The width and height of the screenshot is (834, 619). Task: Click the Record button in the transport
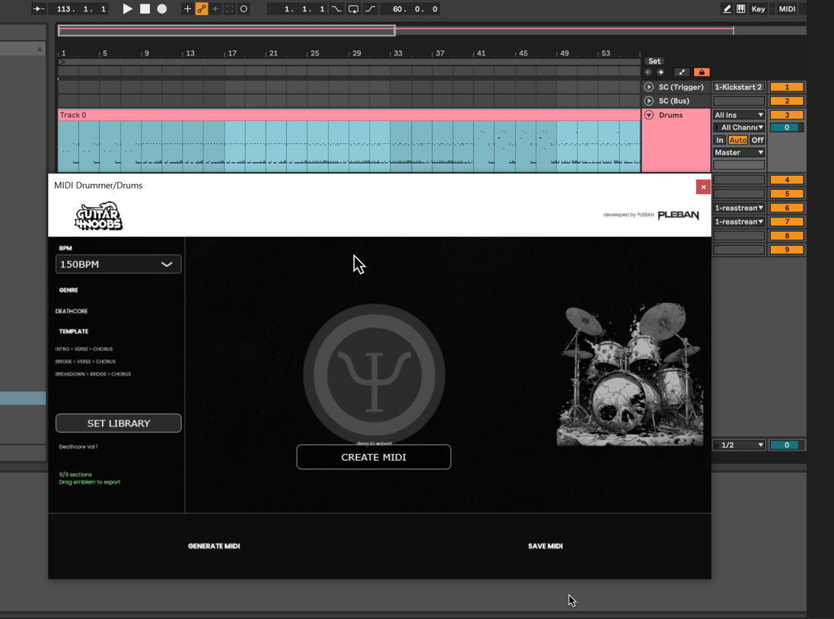pyautogui.click(x=161, y=8)
